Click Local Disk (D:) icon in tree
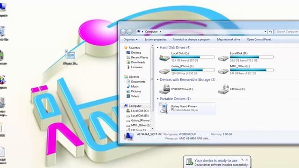299x168 pixels. tap(128, 116)
